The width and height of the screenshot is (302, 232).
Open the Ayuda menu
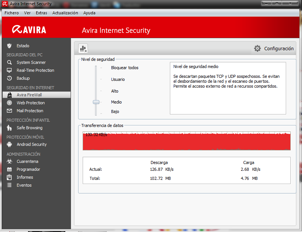click(89, 13)
